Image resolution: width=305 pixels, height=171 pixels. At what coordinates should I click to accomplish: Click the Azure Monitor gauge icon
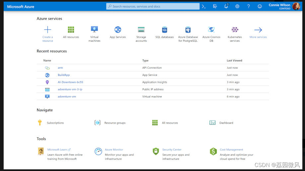coord(98,151)
